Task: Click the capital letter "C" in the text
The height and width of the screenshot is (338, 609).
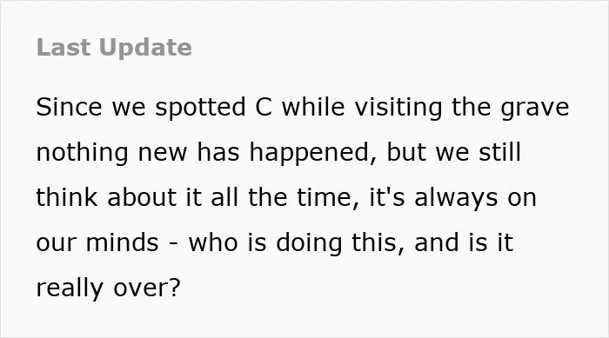Action: 264,107
